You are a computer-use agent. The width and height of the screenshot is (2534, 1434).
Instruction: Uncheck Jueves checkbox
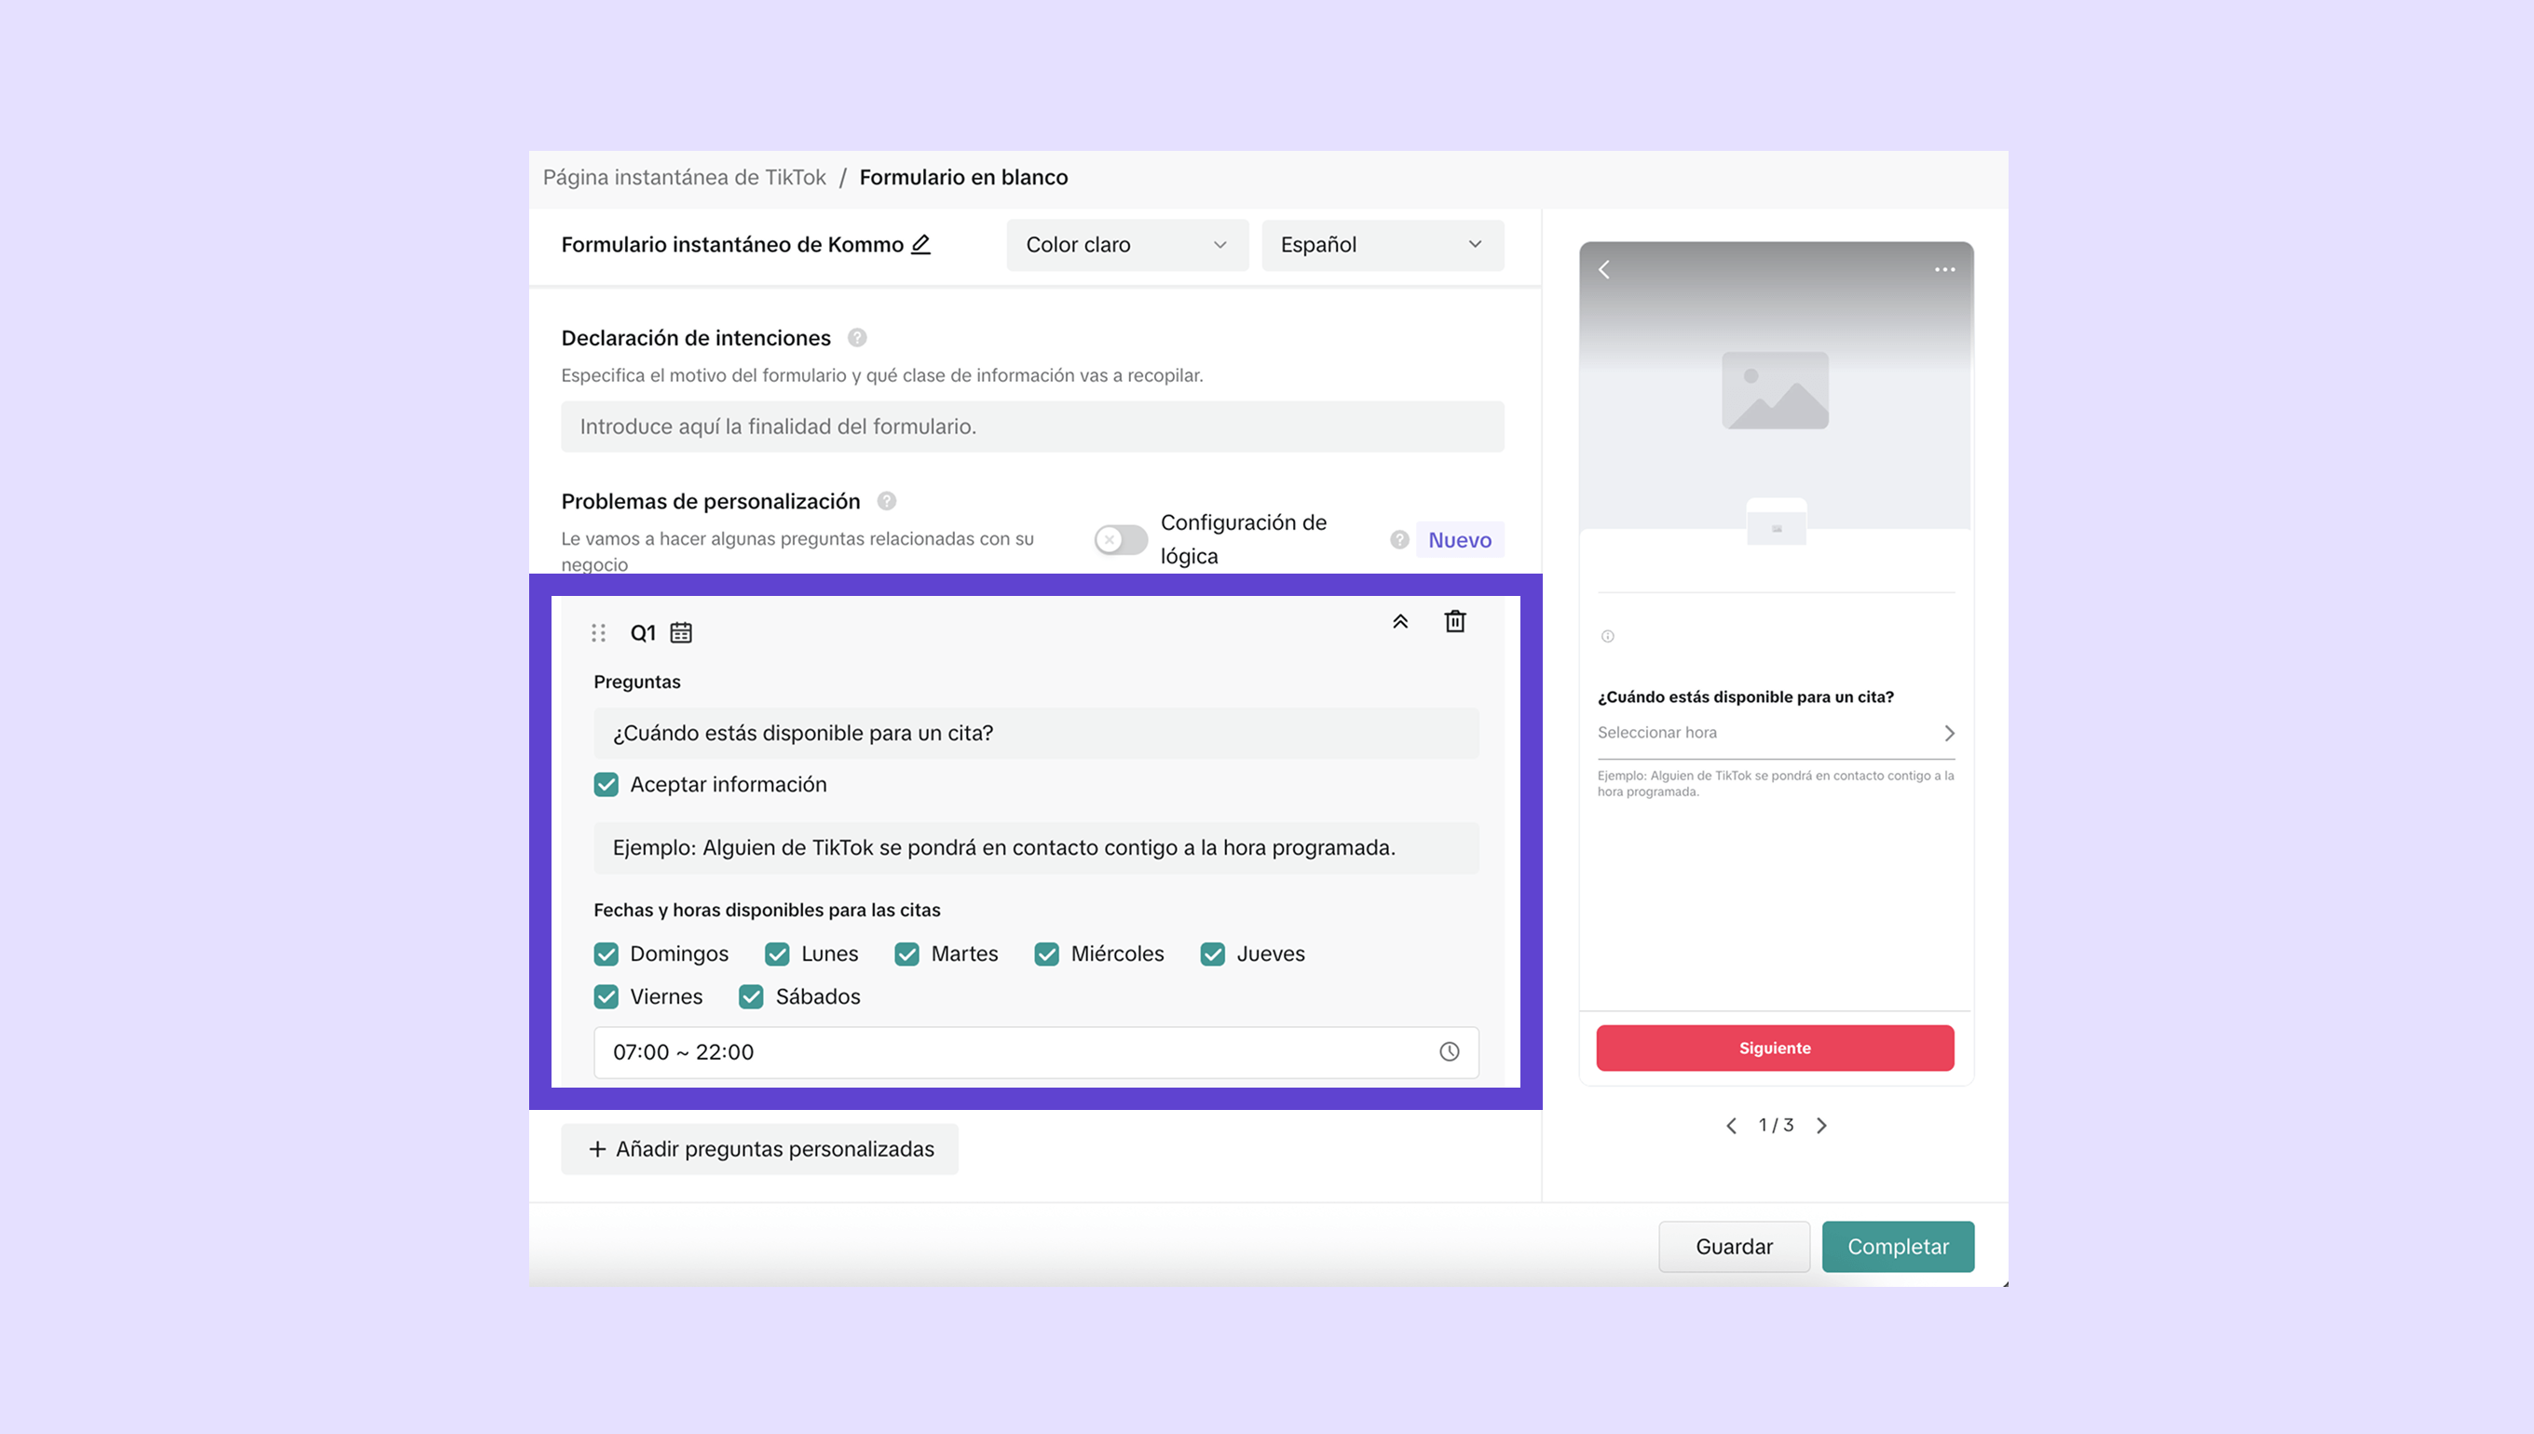click(x=1213, y=954)
